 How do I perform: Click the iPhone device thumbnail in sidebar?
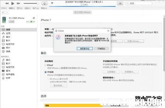pos(4,20)
